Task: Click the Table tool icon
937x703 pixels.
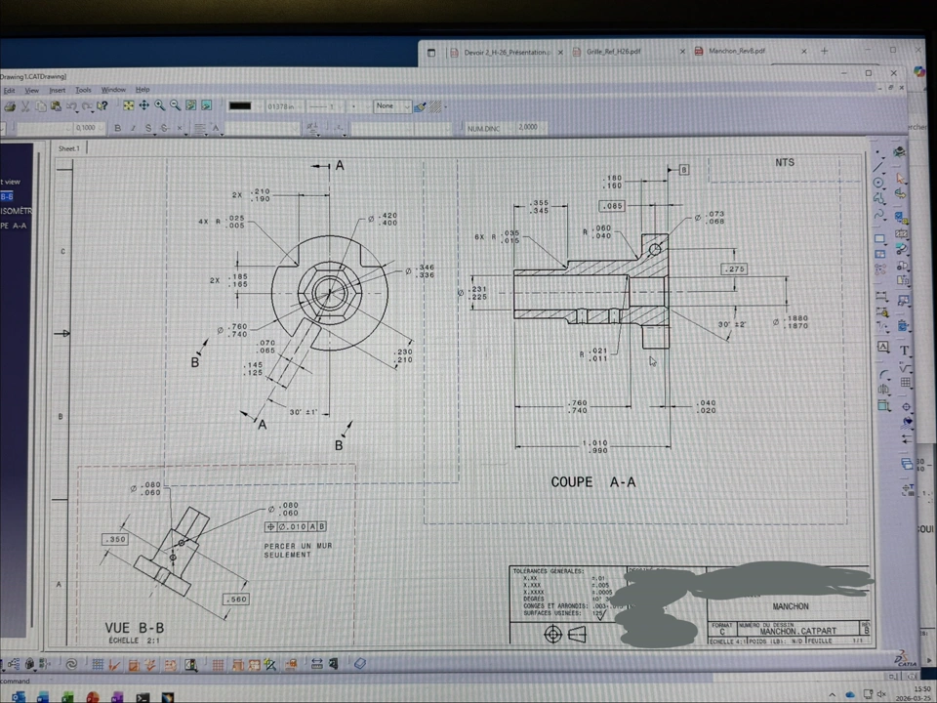Action: pyautogui.click(x=906, y=382)
